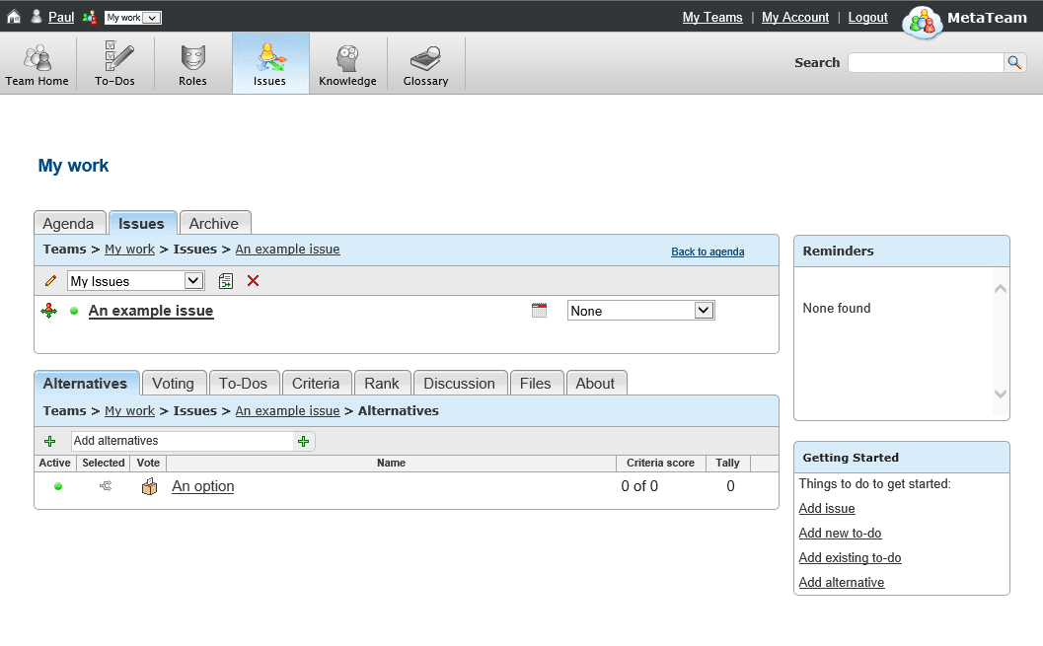Open the An option alternative link
The width and height of the screenshot is (1043, 646).
[203, 486]
